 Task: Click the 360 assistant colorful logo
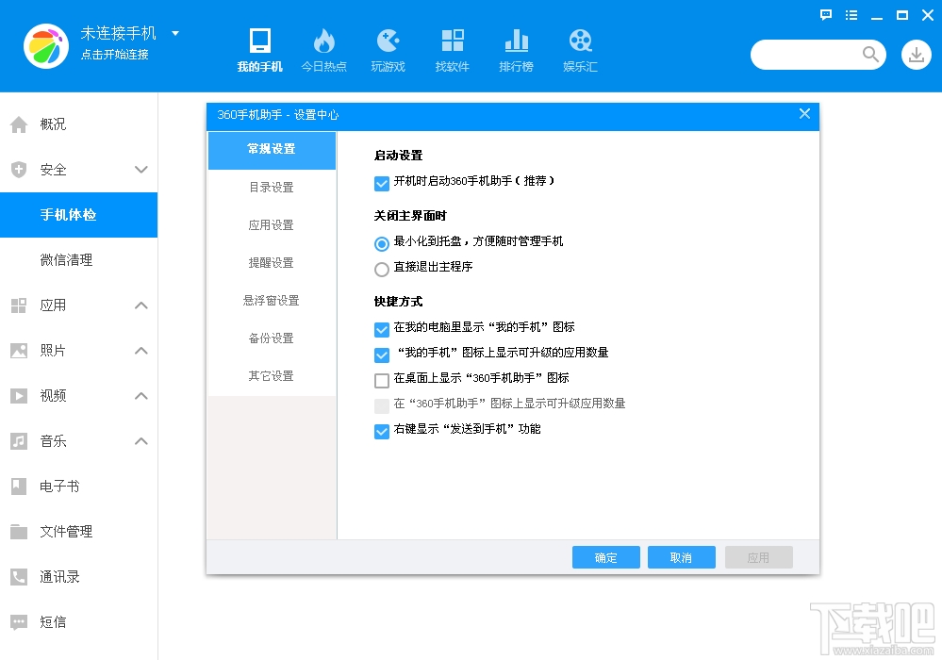(46, 46)
